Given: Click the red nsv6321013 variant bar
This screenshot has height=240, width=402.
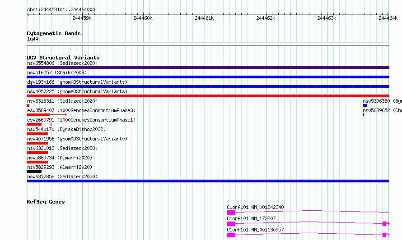Looking at the screenshot, I should (37, 153).
